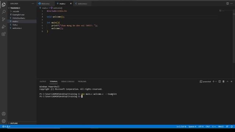Open the Search view in activity bar
The image size is (235, 132).
[4, 12]
